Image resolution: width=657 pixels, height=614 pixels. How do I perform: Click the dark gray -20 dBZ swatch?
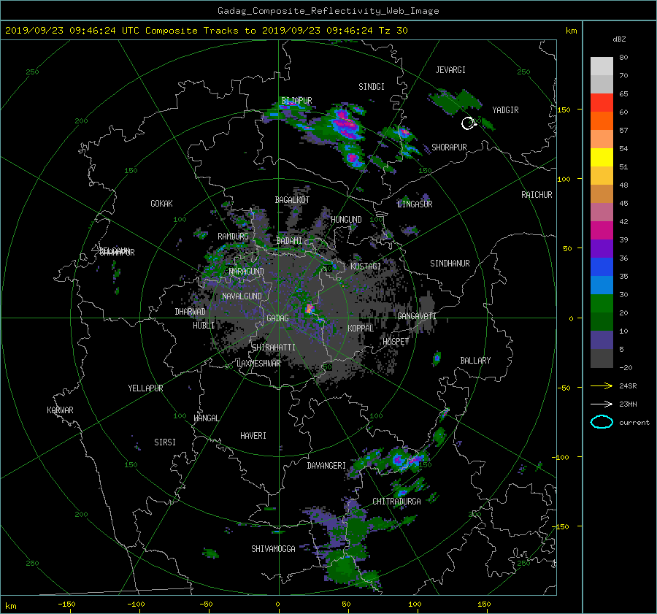pyautogui.click(x=602, y=358)
